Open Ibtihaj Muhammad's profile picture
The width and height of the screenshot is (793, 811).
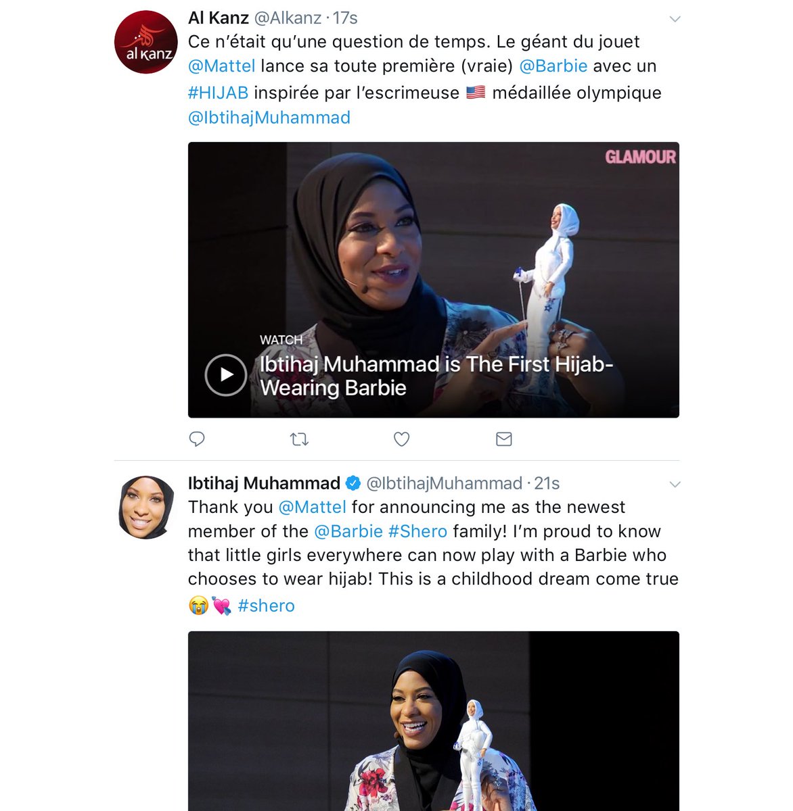(146, 507)
